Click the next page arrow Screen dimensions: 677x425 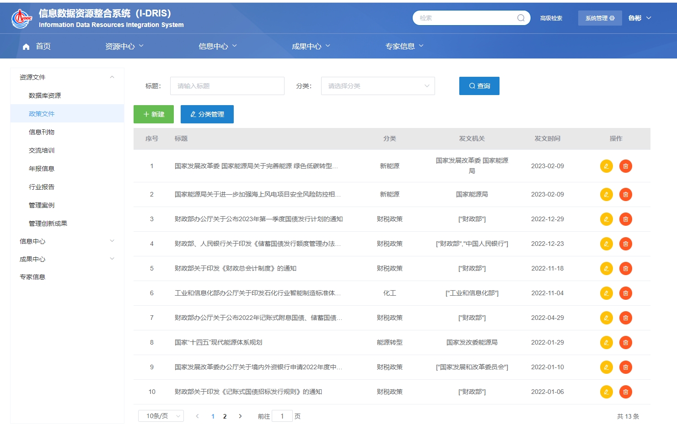[240, 416]
